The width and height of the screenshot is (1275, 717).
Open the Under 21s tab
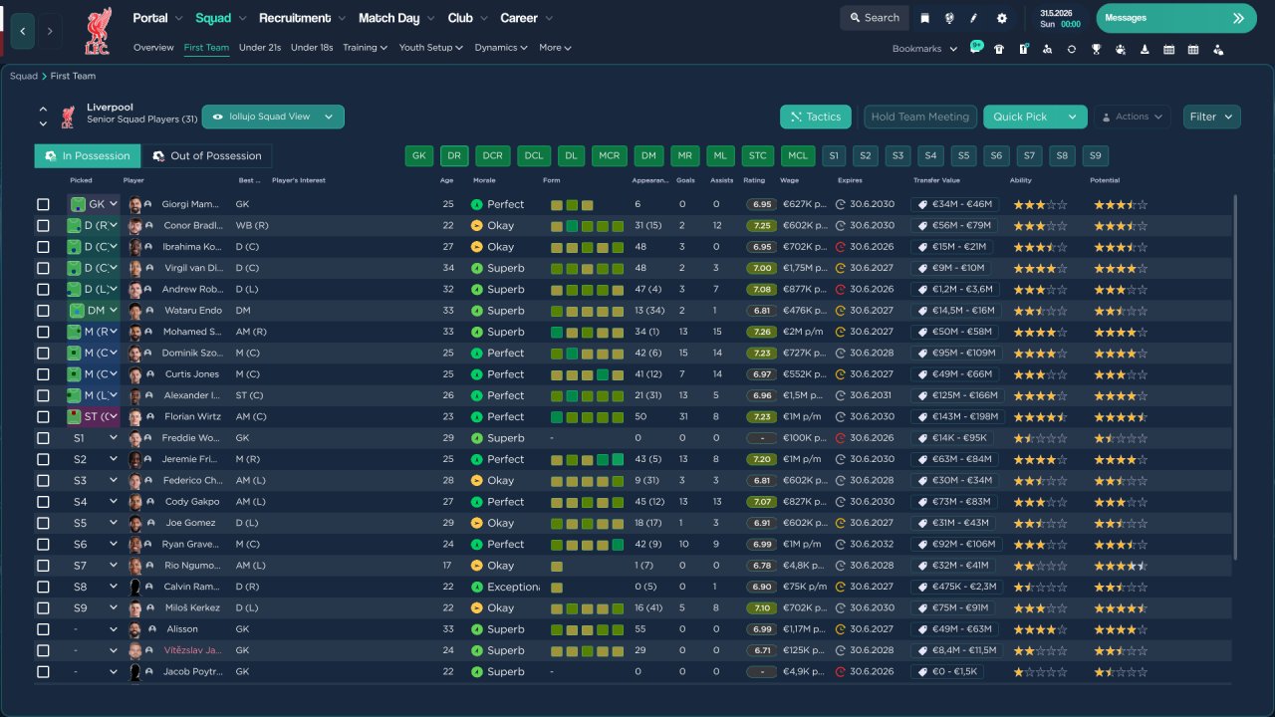coord(260,48)
